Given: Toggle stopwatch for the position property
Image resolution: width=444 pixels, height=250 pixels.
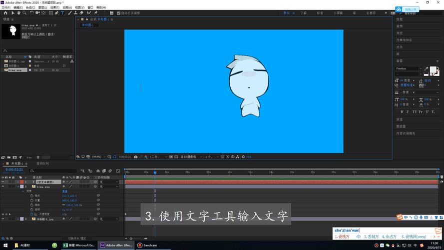Looking at the screenshot, I should tap(32, 200).
